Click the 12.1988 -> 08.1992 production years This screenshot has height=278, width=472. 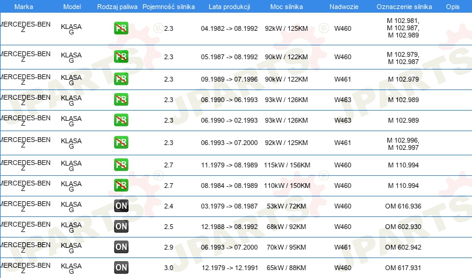229,227
